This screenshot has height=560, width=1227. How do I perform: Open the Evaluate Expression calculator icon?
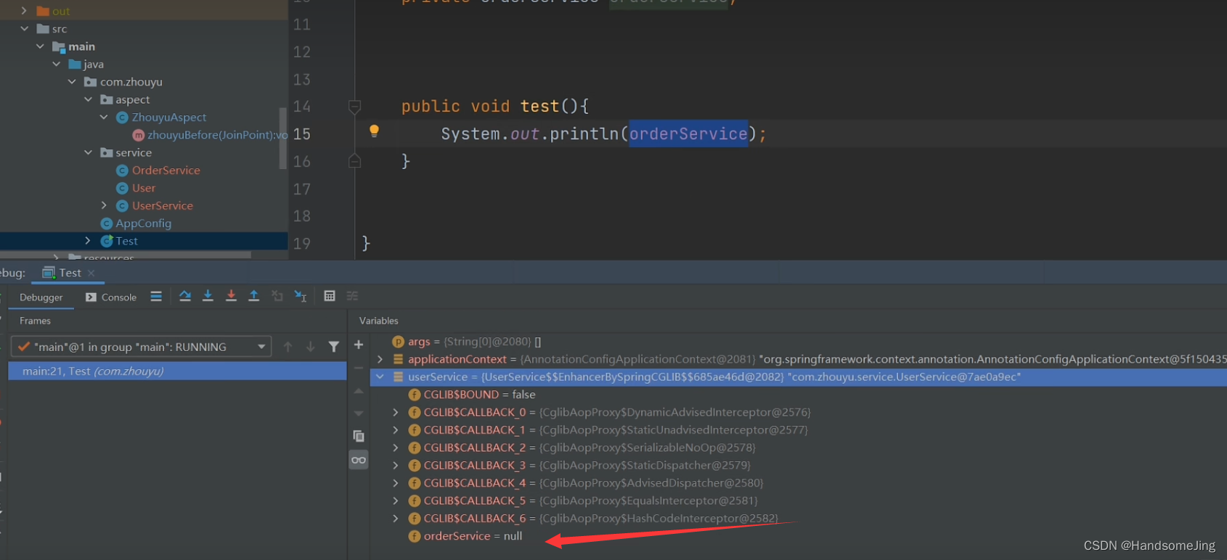[330, 296]
